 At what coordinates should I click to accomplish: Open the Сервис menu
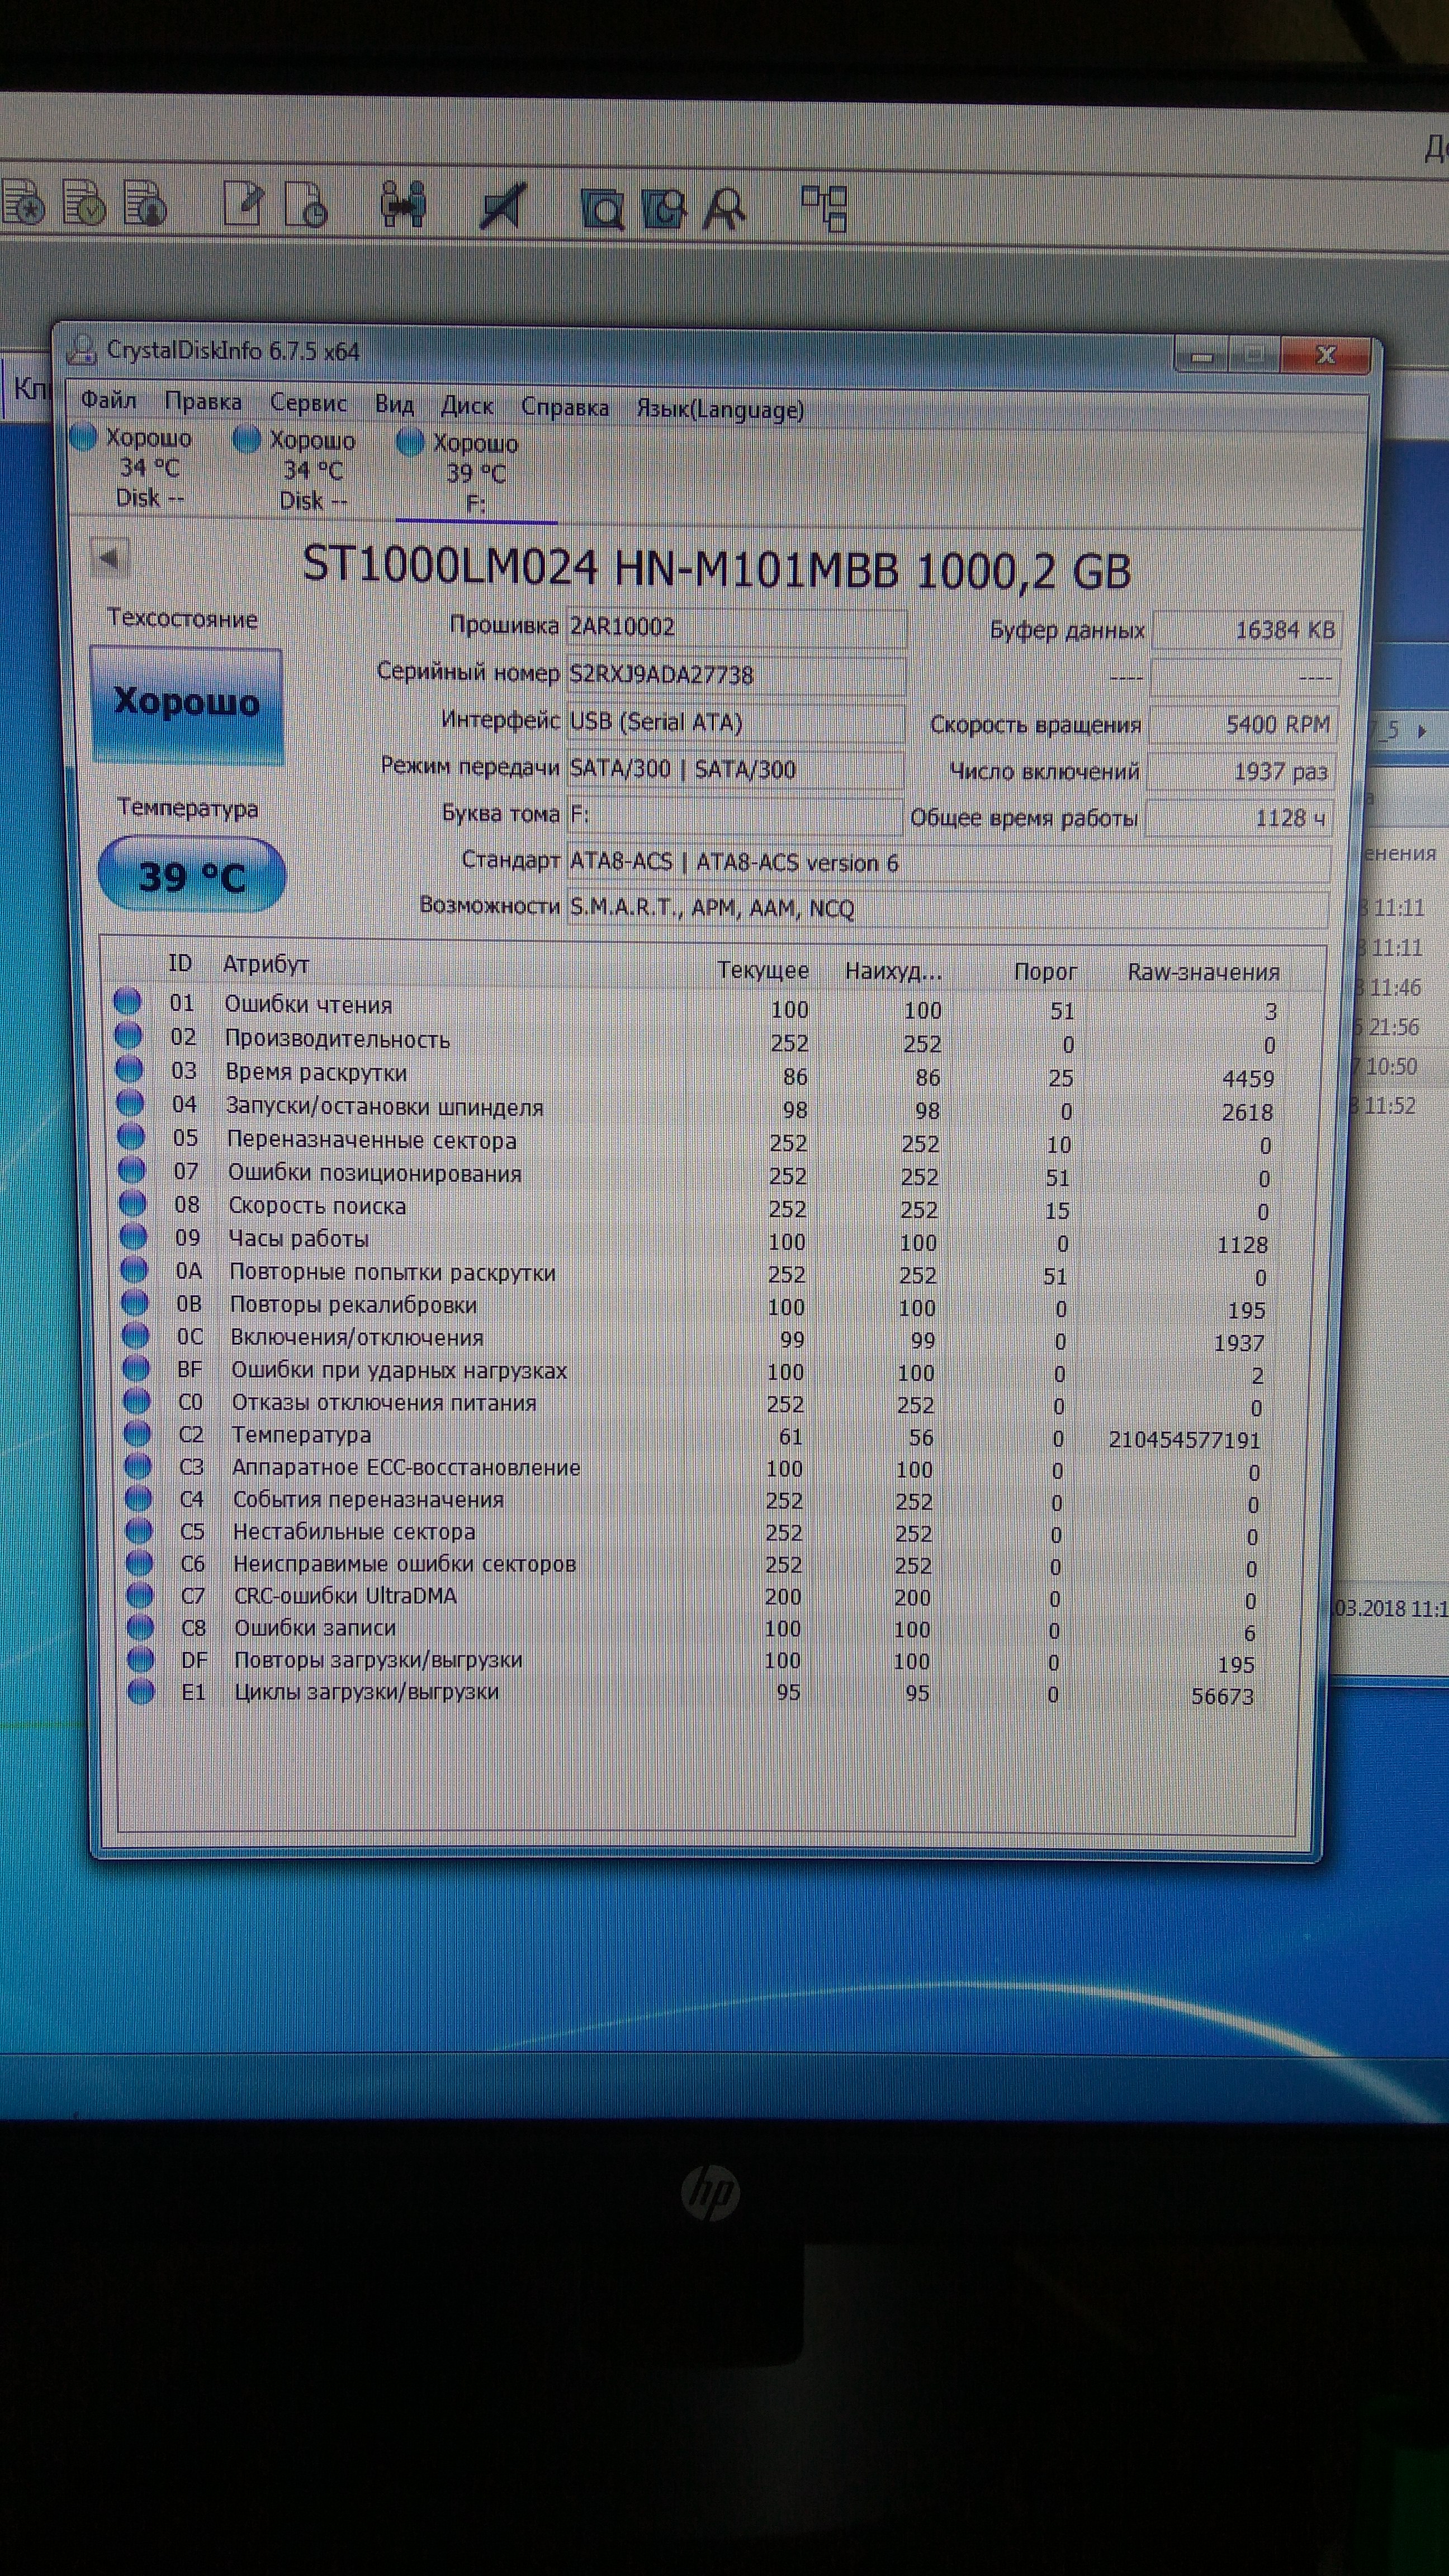point(308,404)
